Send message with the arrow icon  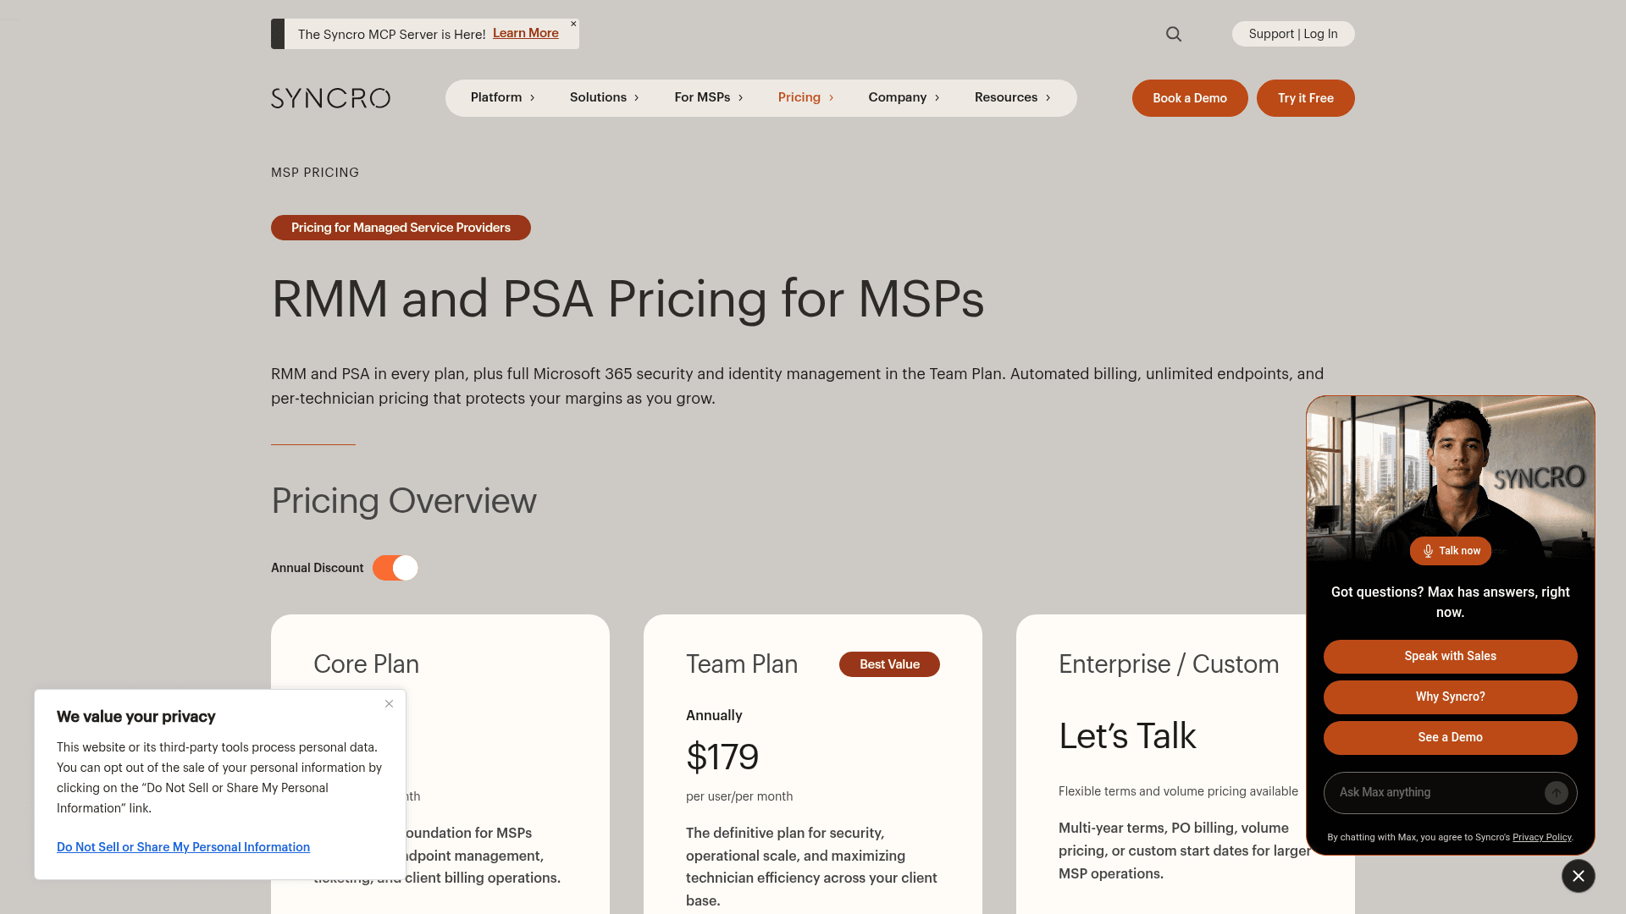[x=1556, y=793]
